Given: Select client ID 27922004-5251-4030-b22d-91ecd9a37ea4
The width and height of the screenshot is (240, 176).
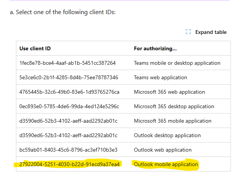Looking at the screenshot, I should (70, 164).
